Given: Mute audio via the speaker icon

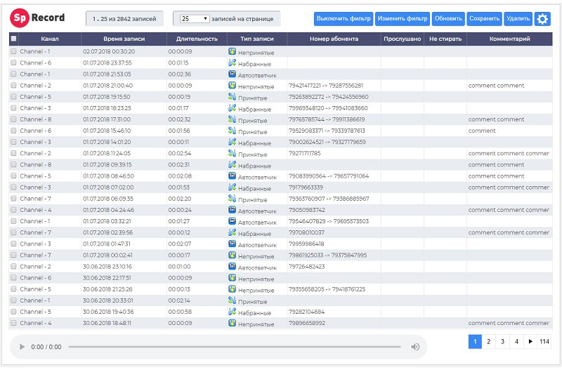Looking at the screenshot, I should click(x=415, y=347).
